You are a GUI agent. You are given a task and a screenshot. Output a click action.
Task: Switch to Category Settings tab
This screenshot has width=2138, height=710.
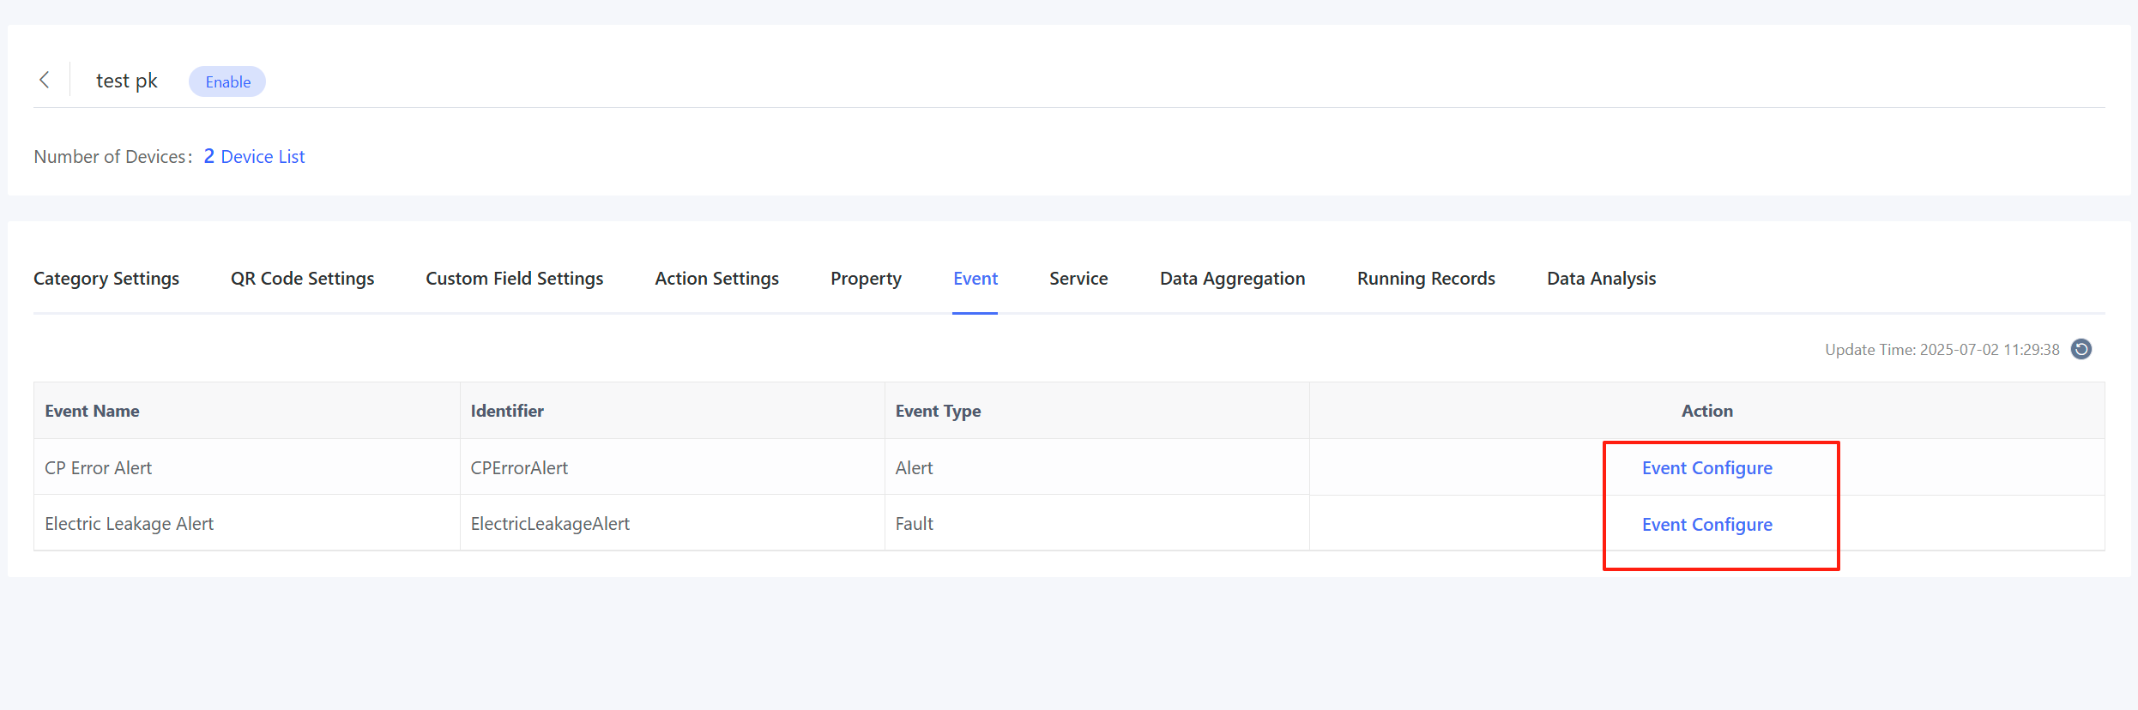point(106,279)
